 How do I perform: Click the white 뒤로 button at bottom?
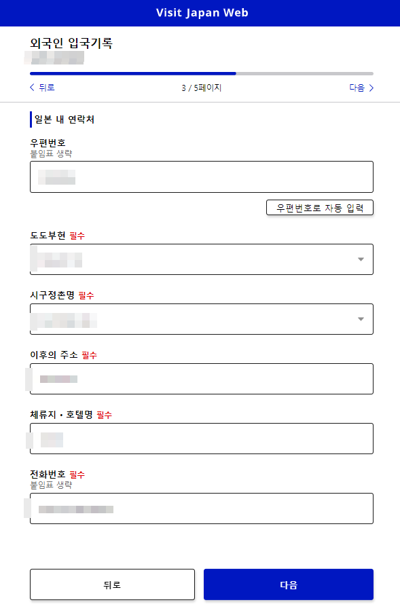112,584
